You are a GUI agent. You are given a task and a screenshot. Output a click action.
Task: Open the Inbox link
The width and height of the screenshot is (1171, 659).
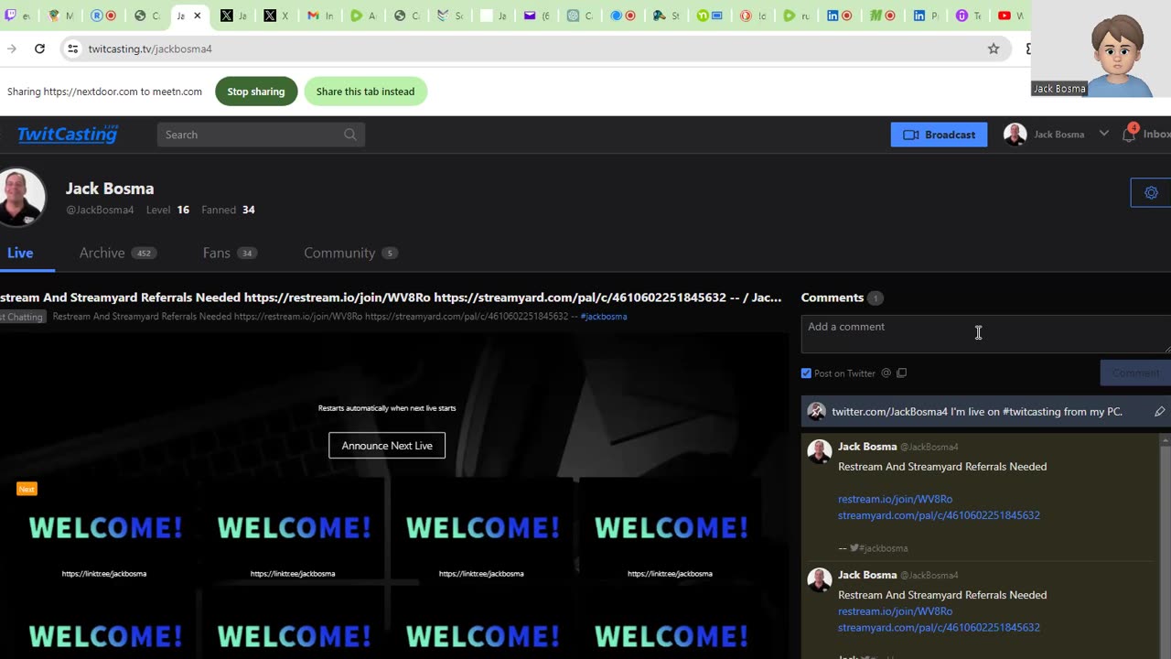click(x=1156, y=135)
